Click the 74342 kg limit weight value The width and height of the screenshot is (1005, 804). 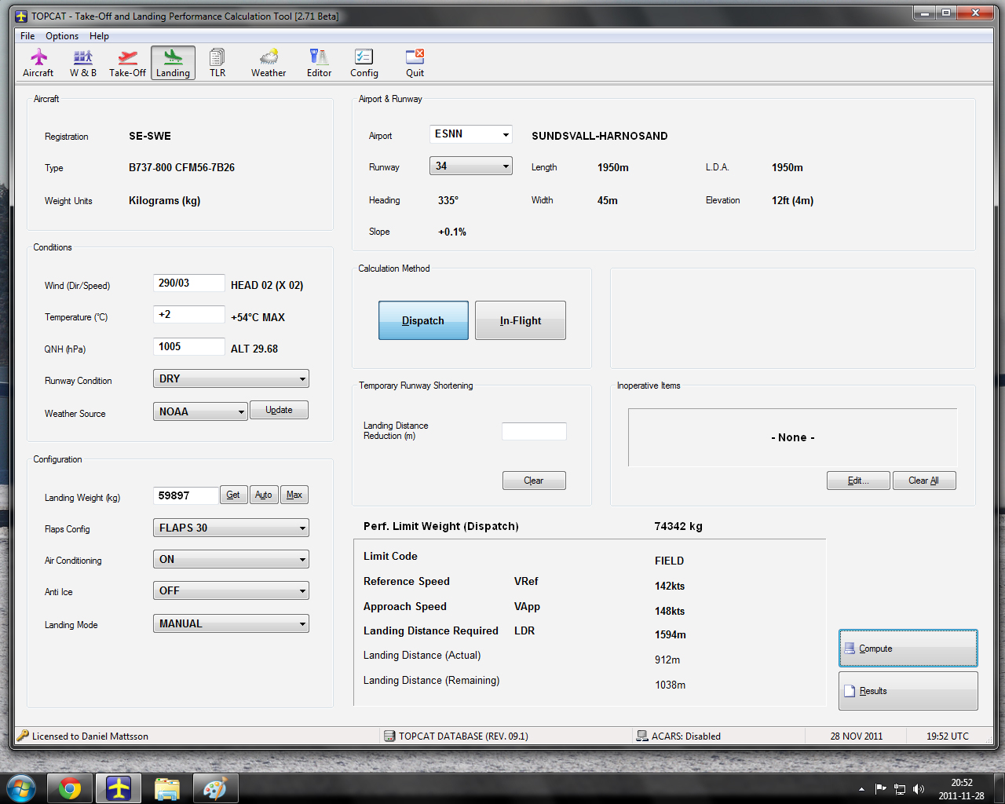(x=678, y=526)
